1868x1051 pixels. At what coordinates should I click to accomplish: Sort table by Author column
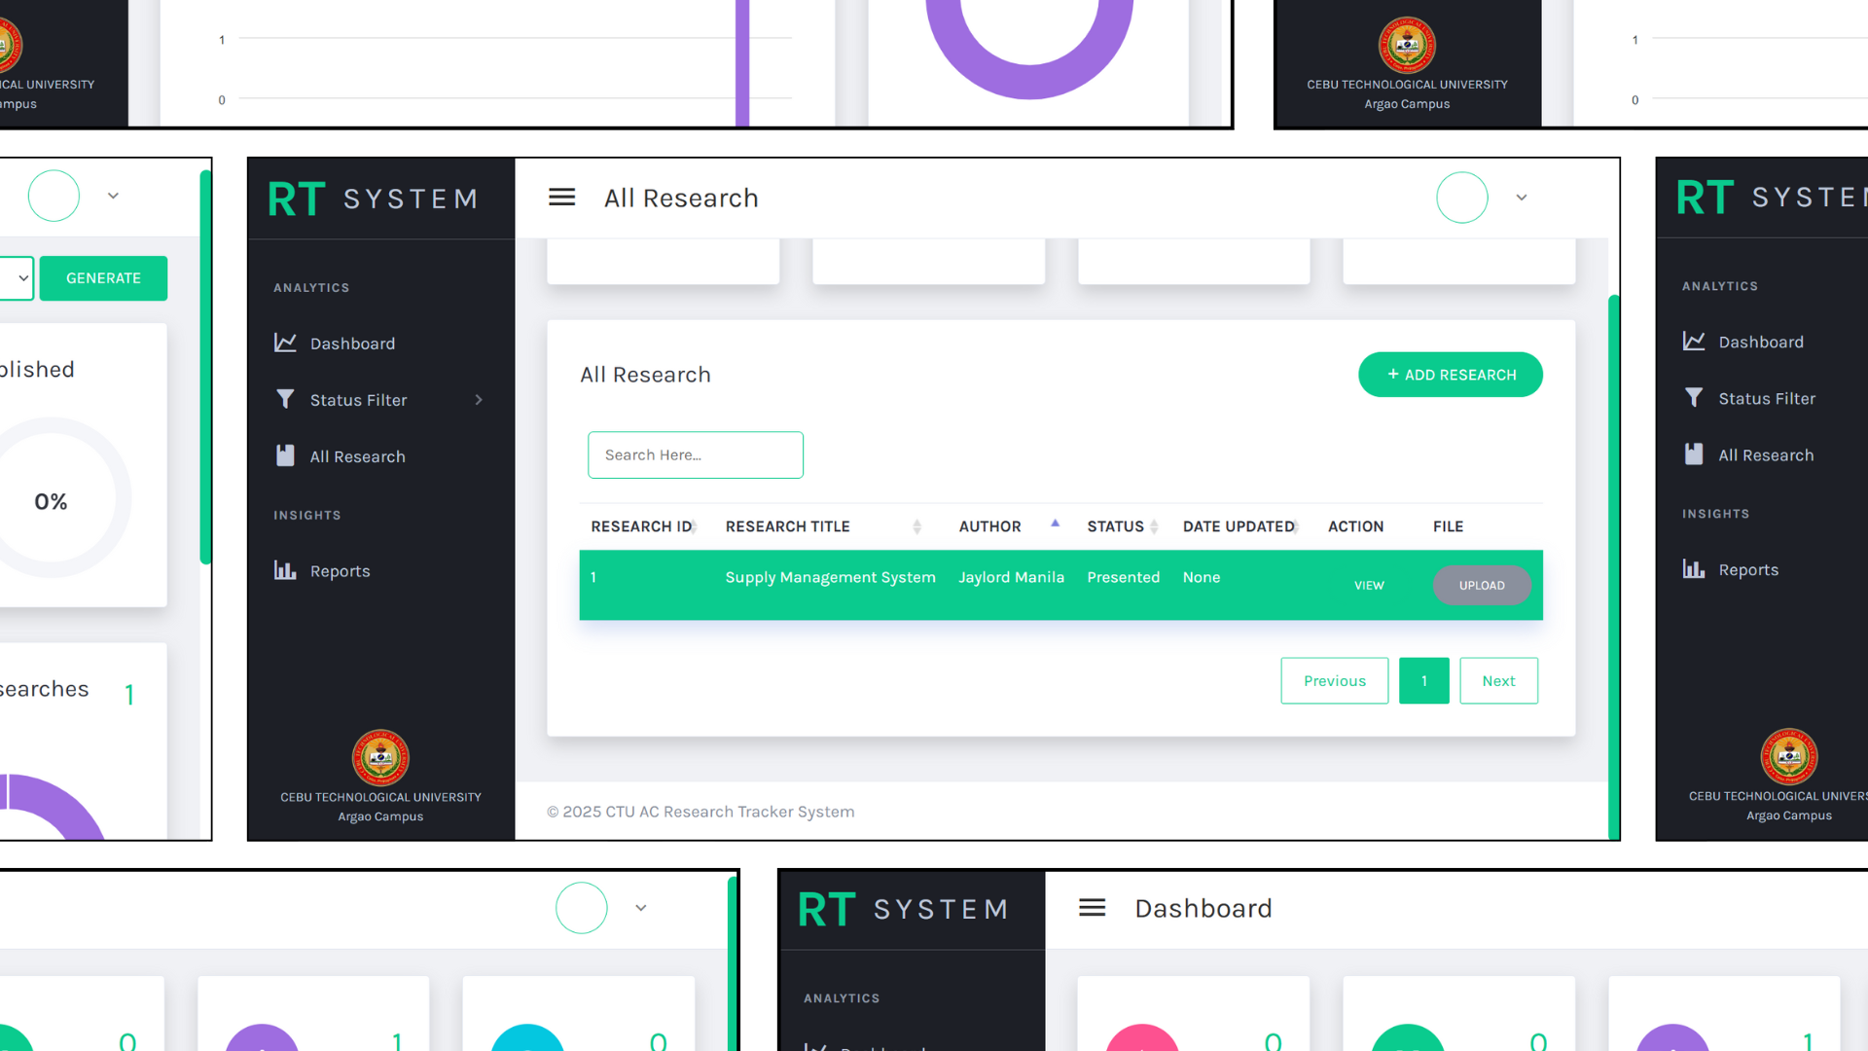click(1010, 526)
